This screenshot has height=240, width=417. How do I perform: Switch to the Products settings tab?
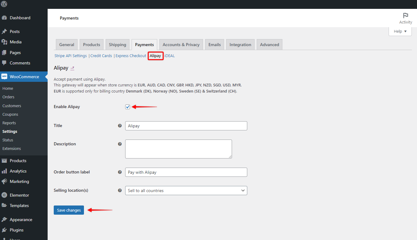point(92,45)
